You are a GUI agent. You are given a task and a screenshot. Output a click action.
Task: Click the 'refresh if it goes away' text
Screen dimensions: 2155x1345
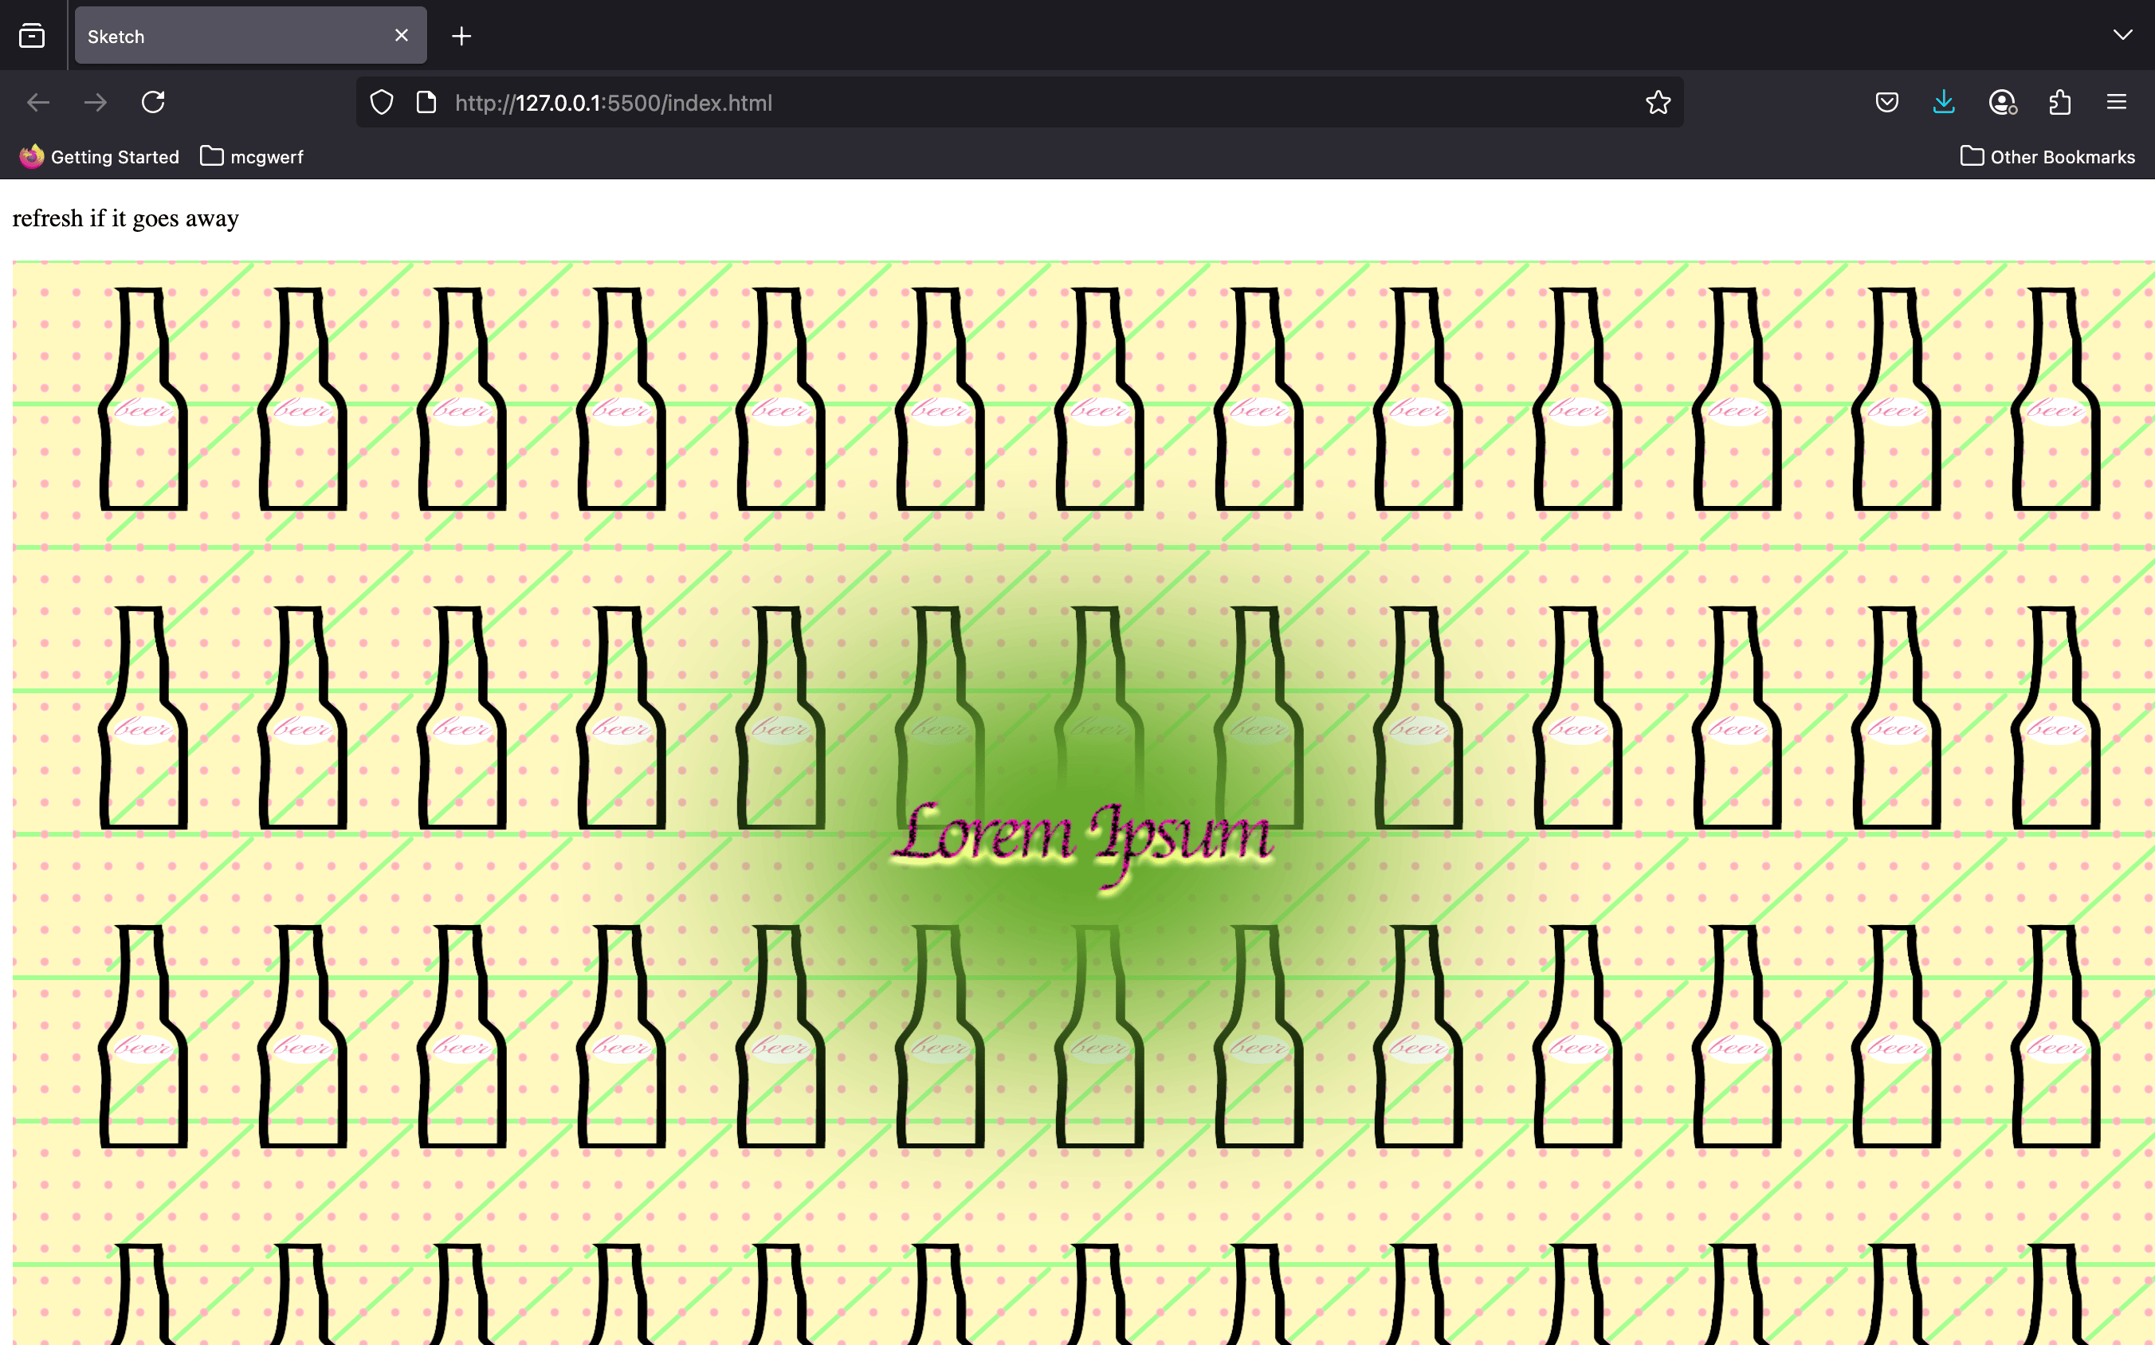(x=125, y=219)
